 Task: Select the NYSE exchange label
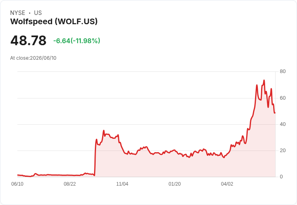(x=18, y=13)
